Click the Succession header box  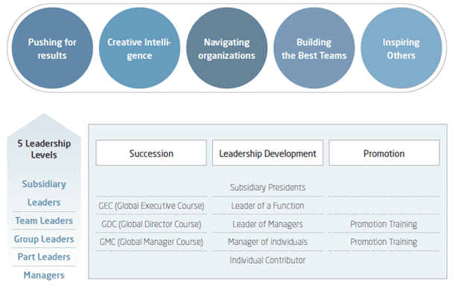click(x=151, y=153)
